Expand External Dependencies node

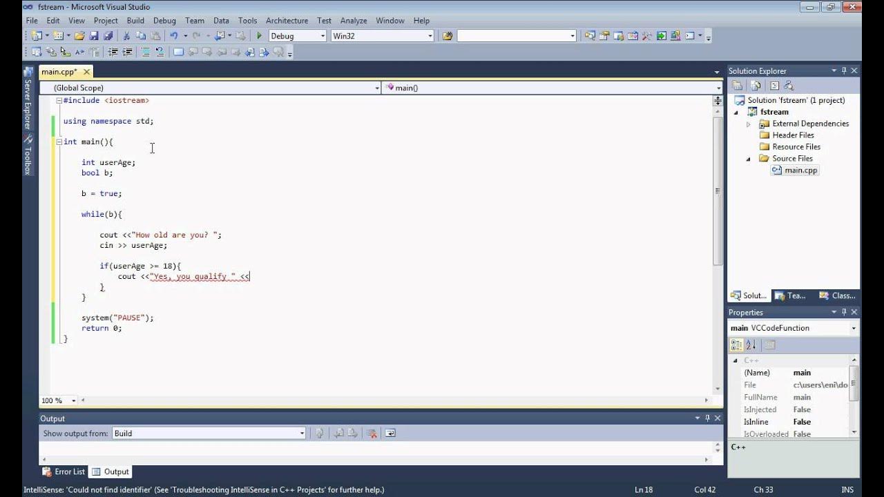click(x=749, y=124)
